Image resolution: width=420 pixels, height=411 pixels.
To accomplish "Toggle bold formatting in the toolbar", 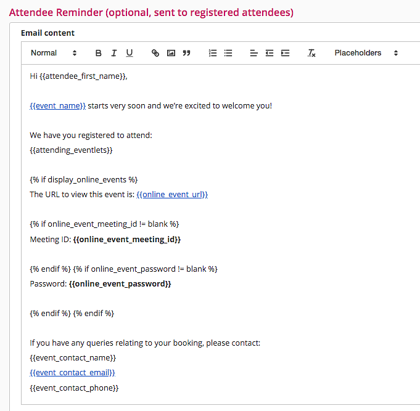I will pyautogui.click(x=98, y=53).
